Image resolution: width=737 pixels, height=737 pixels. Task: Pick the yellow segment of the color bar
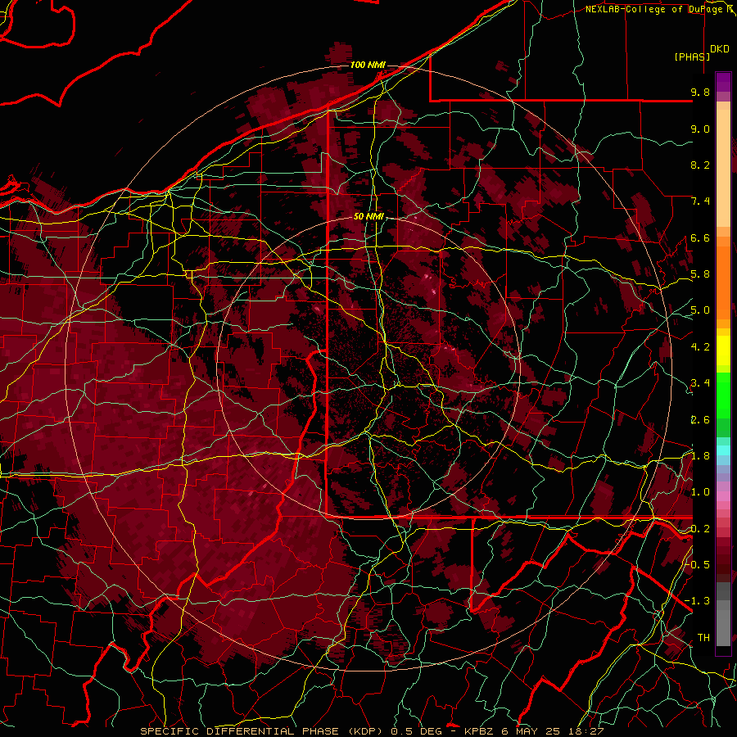click(x=723, y=350)
